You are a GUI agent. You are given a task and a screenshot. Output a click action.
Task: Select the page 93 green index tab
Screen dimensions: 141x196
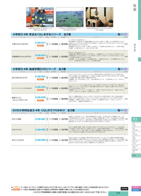coord(136,119)
